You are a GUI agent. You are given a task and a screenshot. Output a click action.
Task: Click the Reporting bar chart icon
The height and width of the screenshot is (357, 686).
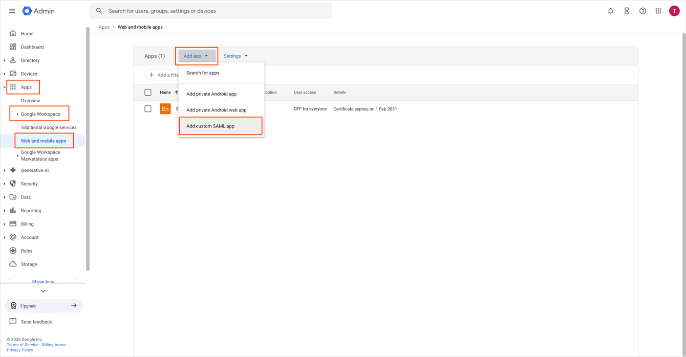13,210
